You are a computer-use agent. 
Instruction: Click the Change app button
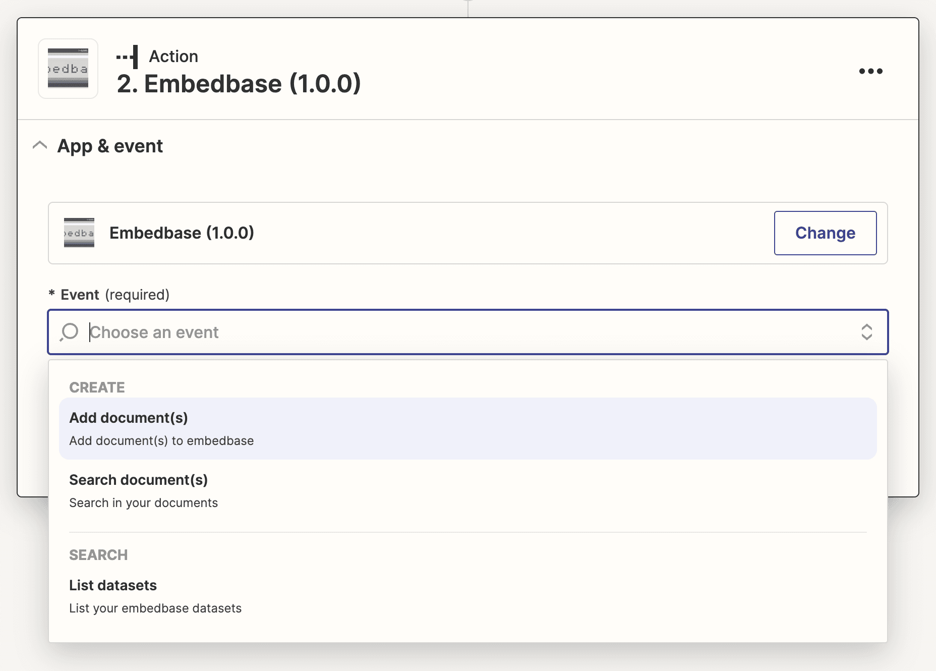click(825, 233)
